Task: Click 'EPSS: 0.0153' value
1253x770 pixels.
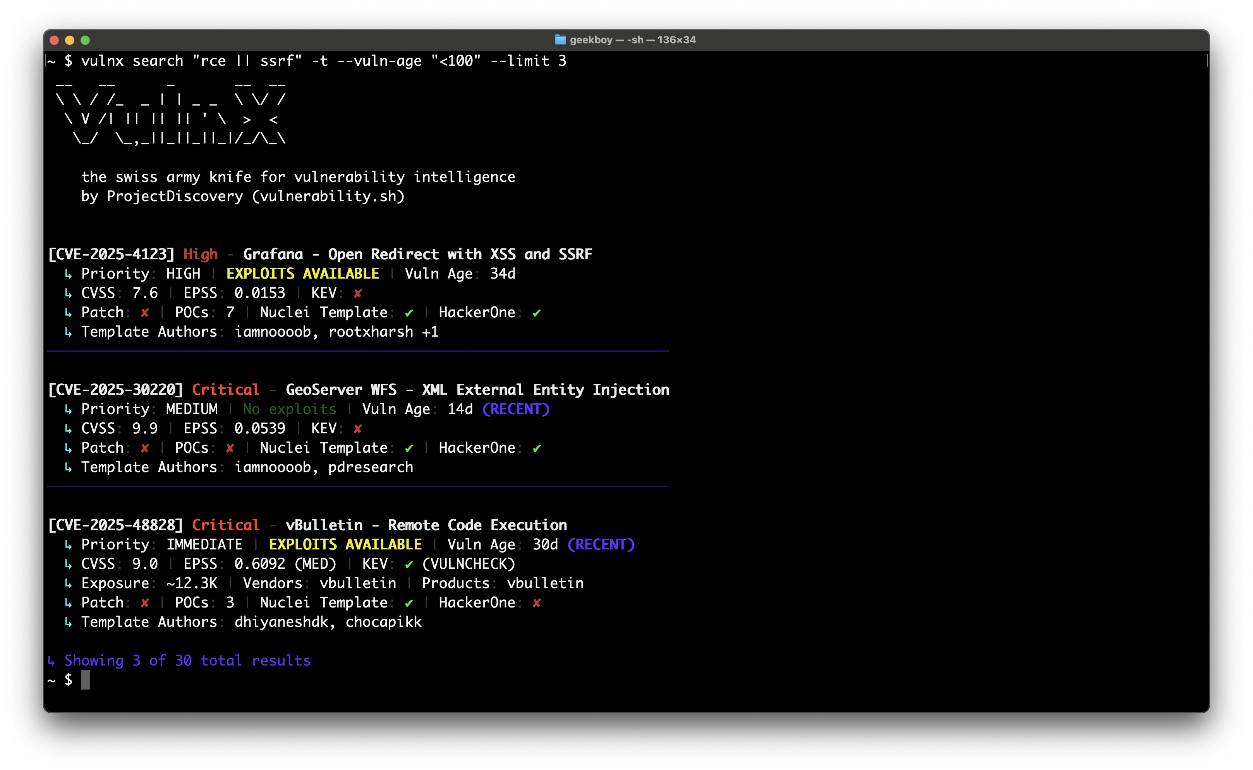Action: [x=234, y=293]
